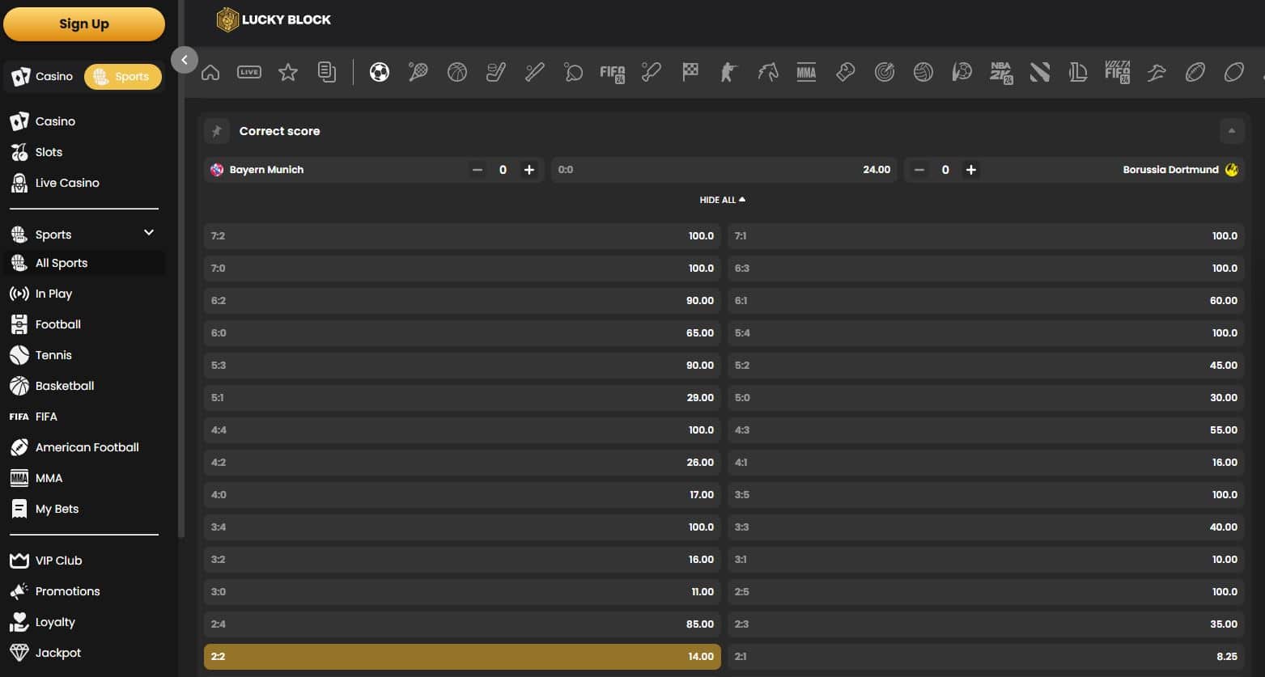Select the FIFA 24 icon in sports bar
Screen dimensions: 1265x677
[x=613, y=74]
